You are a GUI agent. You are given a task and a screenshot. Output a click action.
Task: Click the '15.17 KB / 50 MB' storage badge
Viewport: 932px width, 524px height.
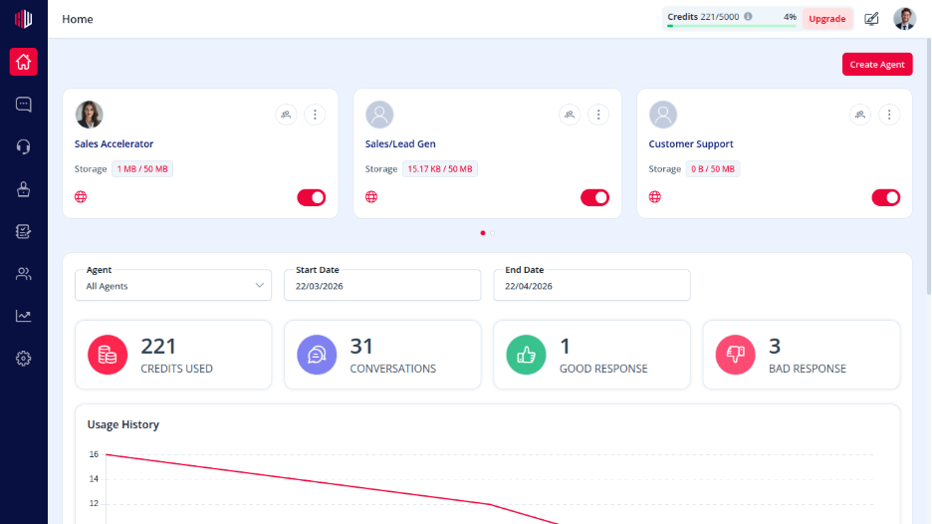tap(440, 169)
